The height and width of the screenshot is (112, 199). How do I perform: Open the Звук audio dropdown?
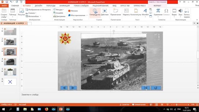click(180, 13)
